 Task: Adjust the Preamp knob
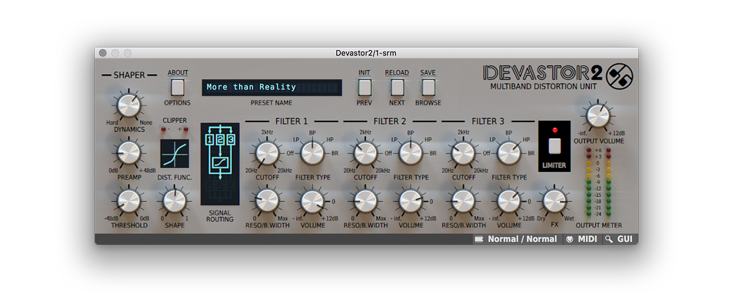[129, 153]
